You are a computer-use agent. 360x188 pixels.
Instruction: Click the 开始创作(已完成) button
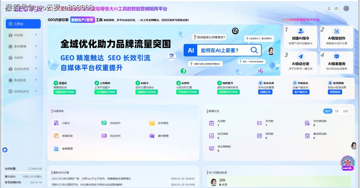click(188, 92)
